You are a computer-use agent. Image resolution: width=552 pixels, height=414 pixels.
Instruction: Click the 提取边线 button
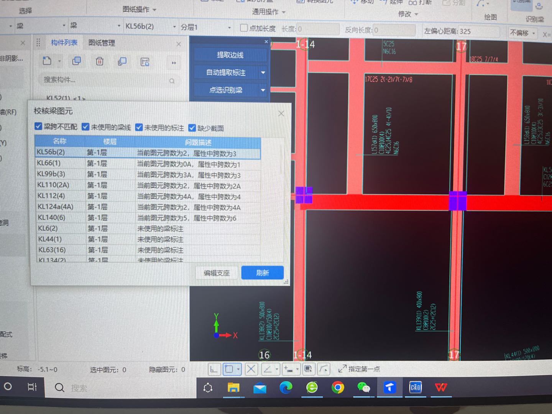click(230, 55)
